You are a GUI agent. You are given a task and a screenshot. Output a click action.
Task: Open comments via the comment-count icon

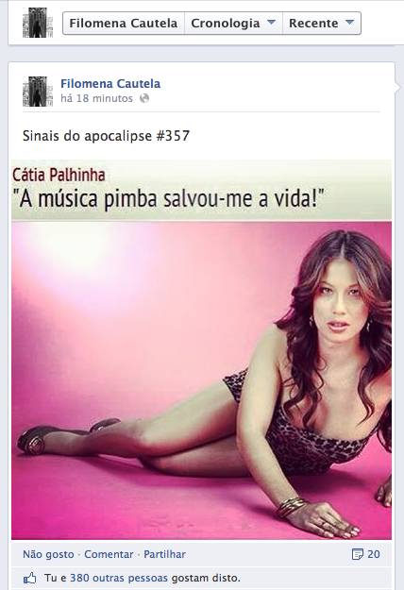click(358, 554)
